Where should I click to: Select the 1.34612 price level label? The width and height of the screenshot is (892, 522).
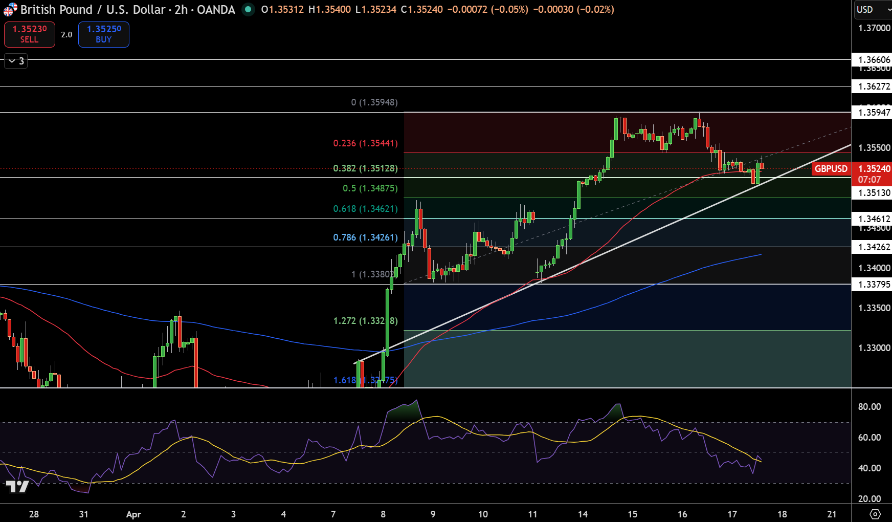point(873,219)
